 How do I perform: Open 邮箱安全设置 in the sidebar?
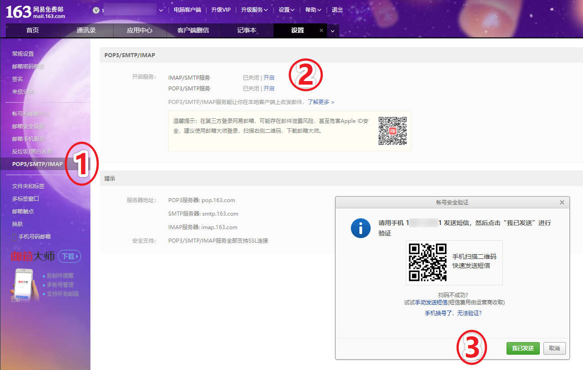(28, 126)
